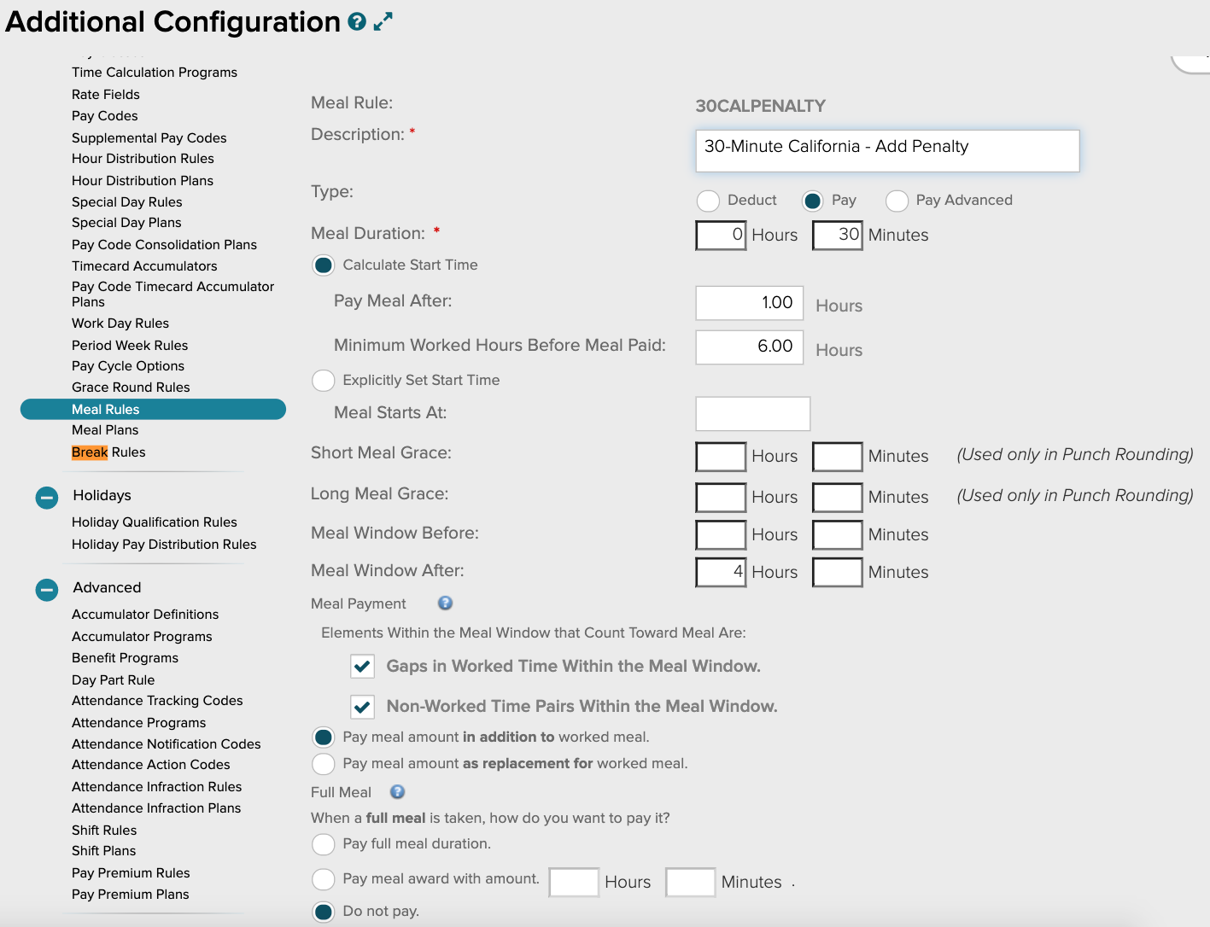Click Short Meal Grace Hours field
1210x927 pixels.
point(722,457)
